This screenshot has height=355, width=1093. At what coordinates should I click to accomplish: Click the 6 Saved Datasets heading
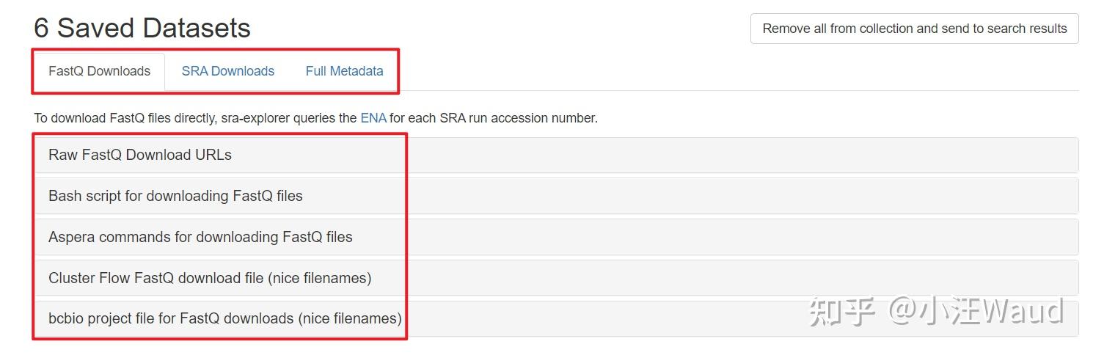point(142,28)
